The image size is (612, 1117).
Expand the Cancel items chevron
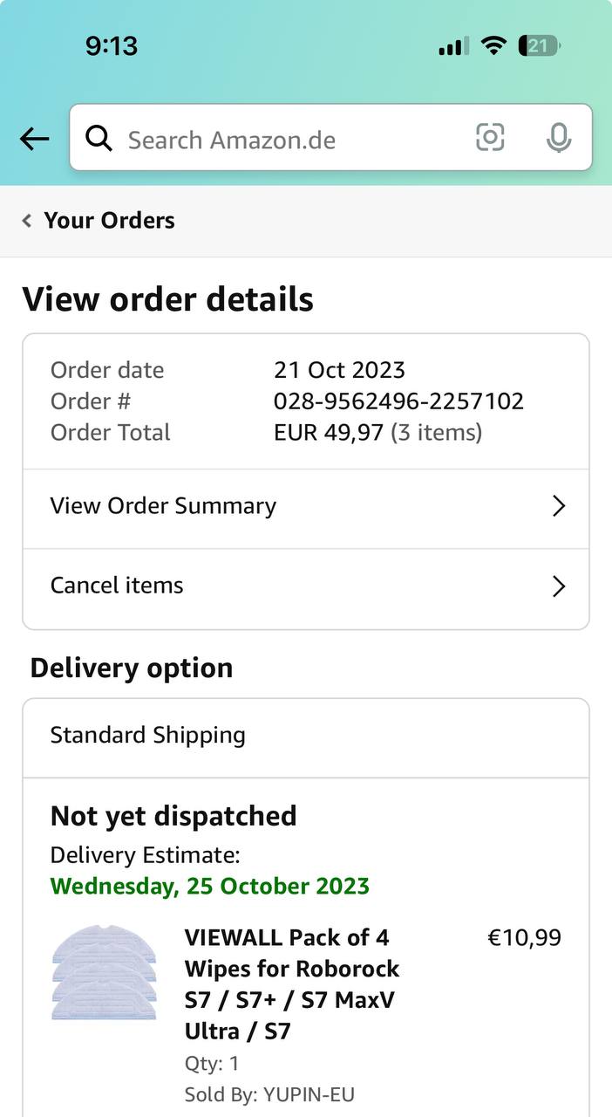point(559,586)
